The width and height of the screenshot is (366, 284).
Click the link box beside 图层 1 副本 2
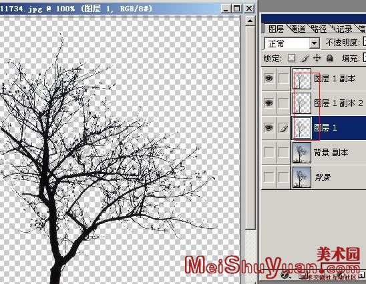click(283, 103)
